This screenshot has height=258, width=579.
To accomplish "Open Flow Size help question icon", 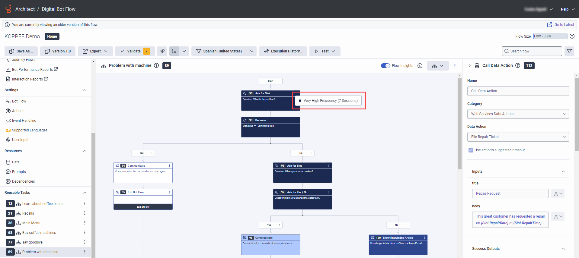I will (x=572, y=36).
